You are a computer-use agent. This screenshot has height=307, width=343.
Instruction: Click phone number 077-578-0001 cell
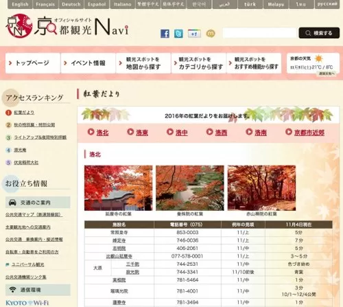pos(187,256)
